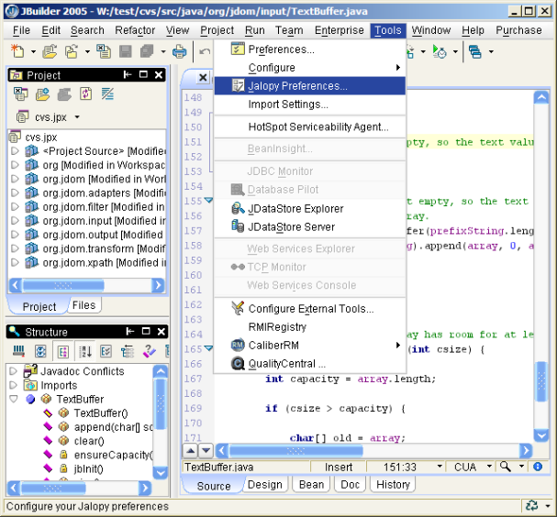Expand the org.jdom.xpath package node
Viewport: 557px width, 517px height.
pos(15,262)
